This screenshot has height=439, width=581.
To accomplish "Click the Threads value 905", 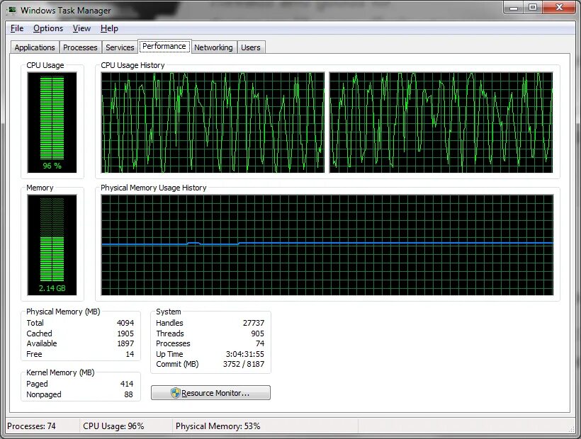I will pyautogui.click(x=257, y=333).
